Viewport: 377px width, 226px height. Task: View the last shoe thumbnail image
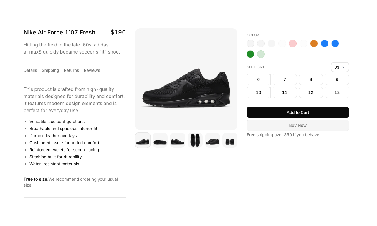pyautogui.click(x=230, y=140)
